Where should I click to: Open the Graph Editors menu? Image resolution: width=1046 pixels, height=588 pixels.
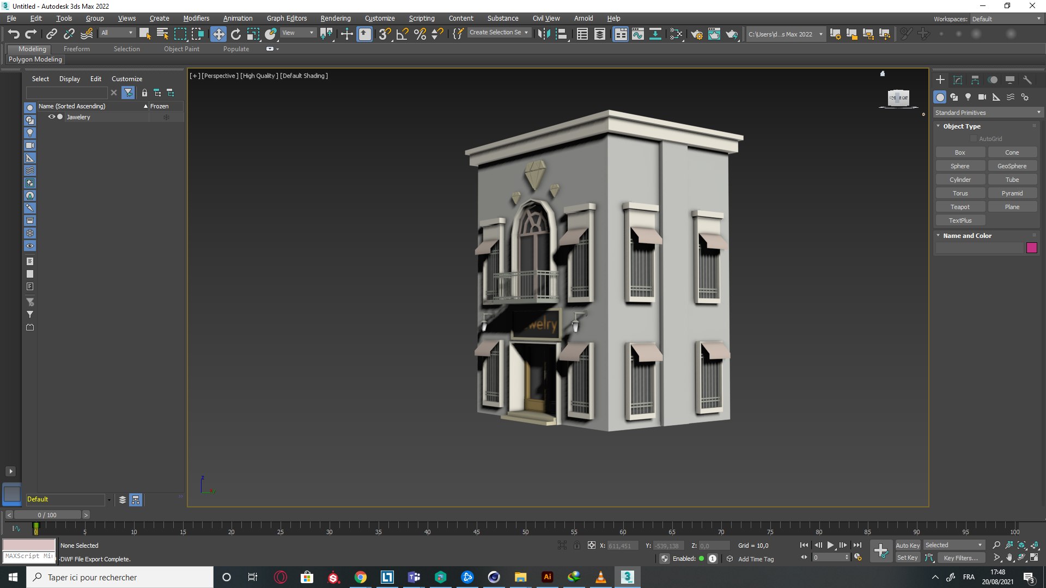287,19
